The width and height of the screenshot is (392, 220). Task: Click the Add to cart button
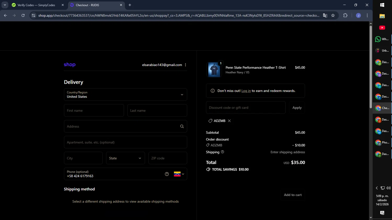point(293,195)
